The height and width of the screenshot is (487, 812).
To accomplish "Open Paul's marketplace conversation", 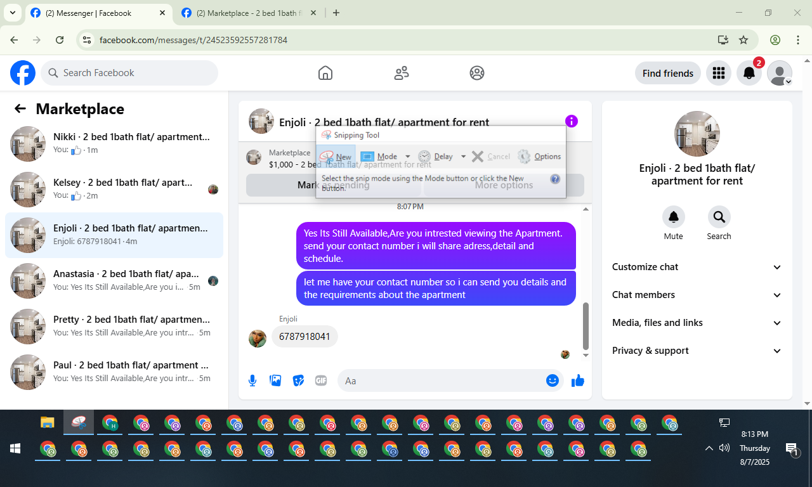I will (x=114, y=372).
